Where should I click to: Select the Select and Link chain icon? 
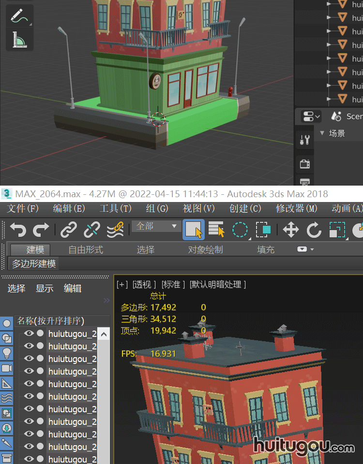click(69, 230)
